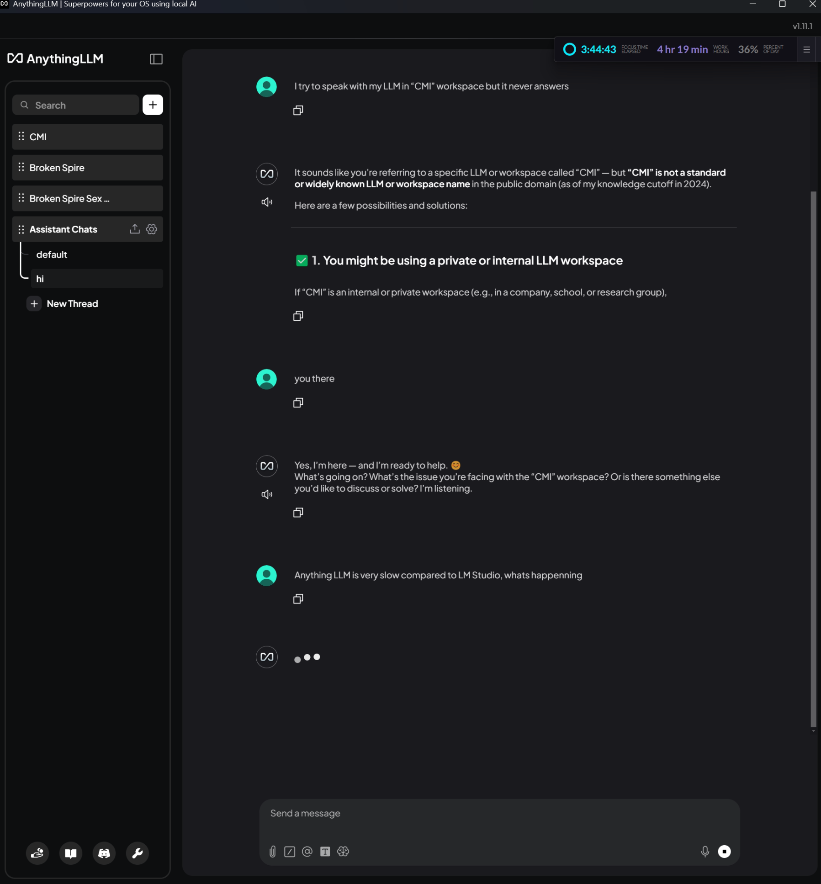Viewport: 821px width, 884px height.
Task: Click the chat vertical scrollbar
Action: pyautogui.click(x=813, y=457)
